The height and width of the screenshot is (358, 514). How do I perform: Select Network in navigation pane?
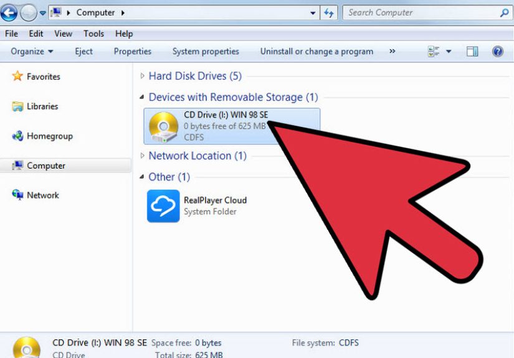coord(43,195)
